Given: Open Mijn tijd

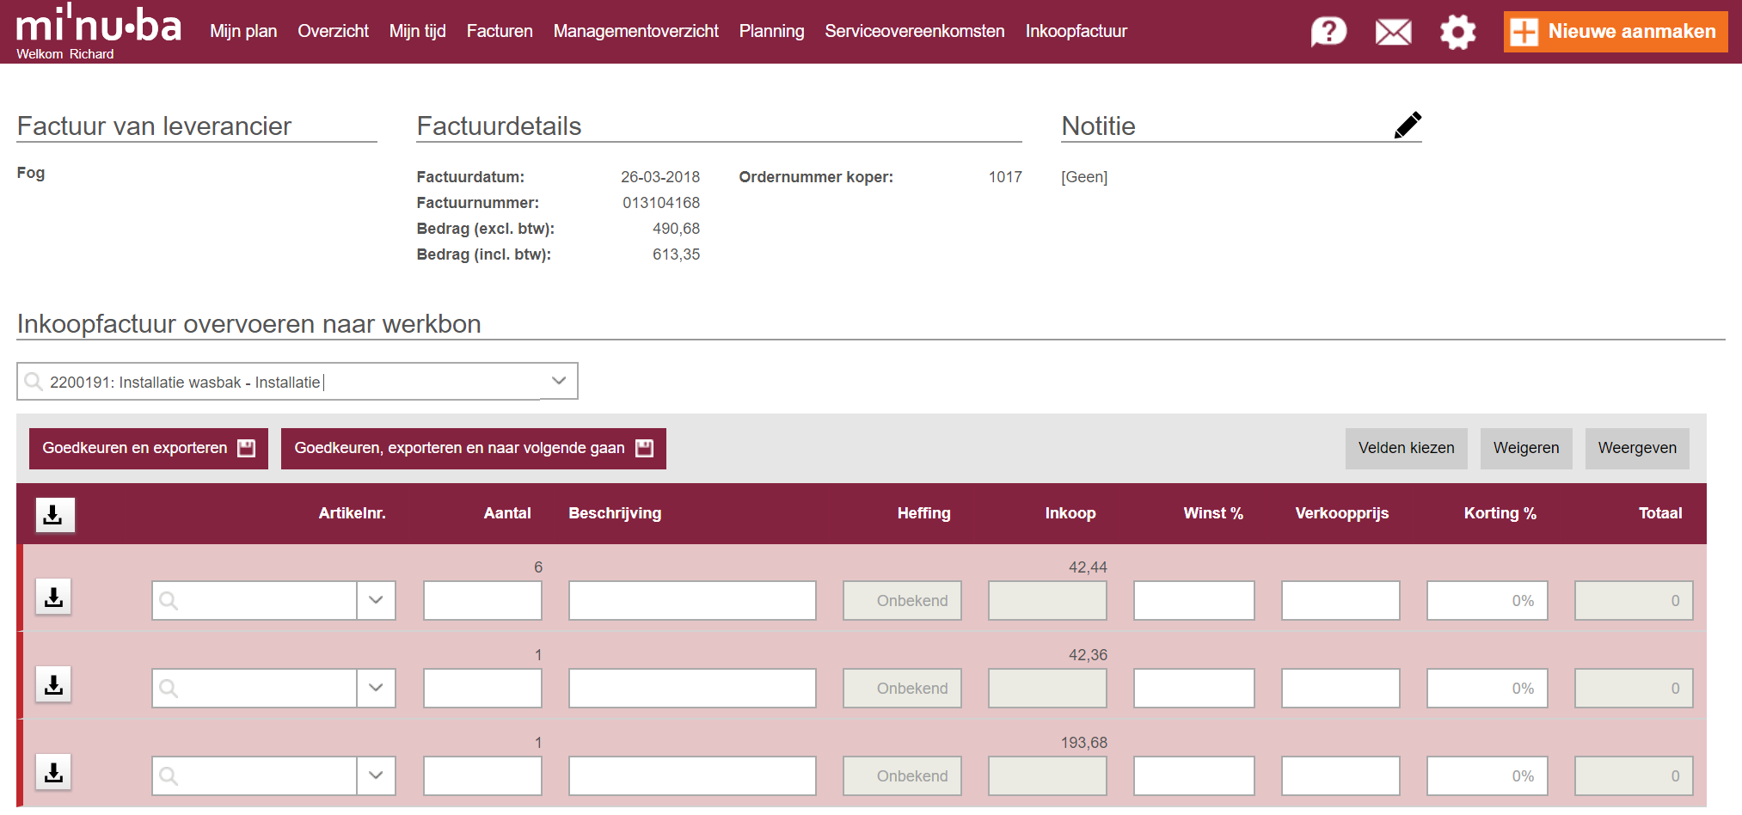Looking at the screenshot, I should pyautogui.click(x=417, y=31).
